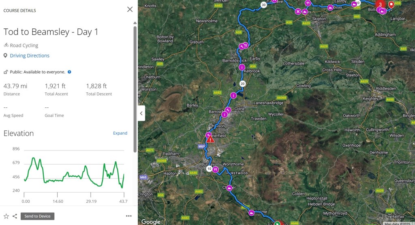
Task: Click the Google logo on the map
Action: (x=151, y=221)
